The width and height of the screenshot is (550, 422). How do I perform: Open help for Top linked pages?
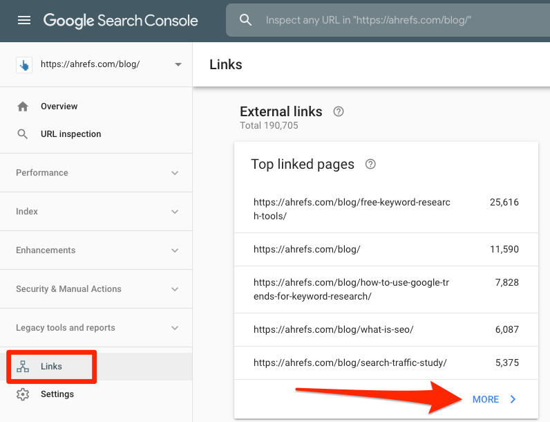click(x=370, y=164)
